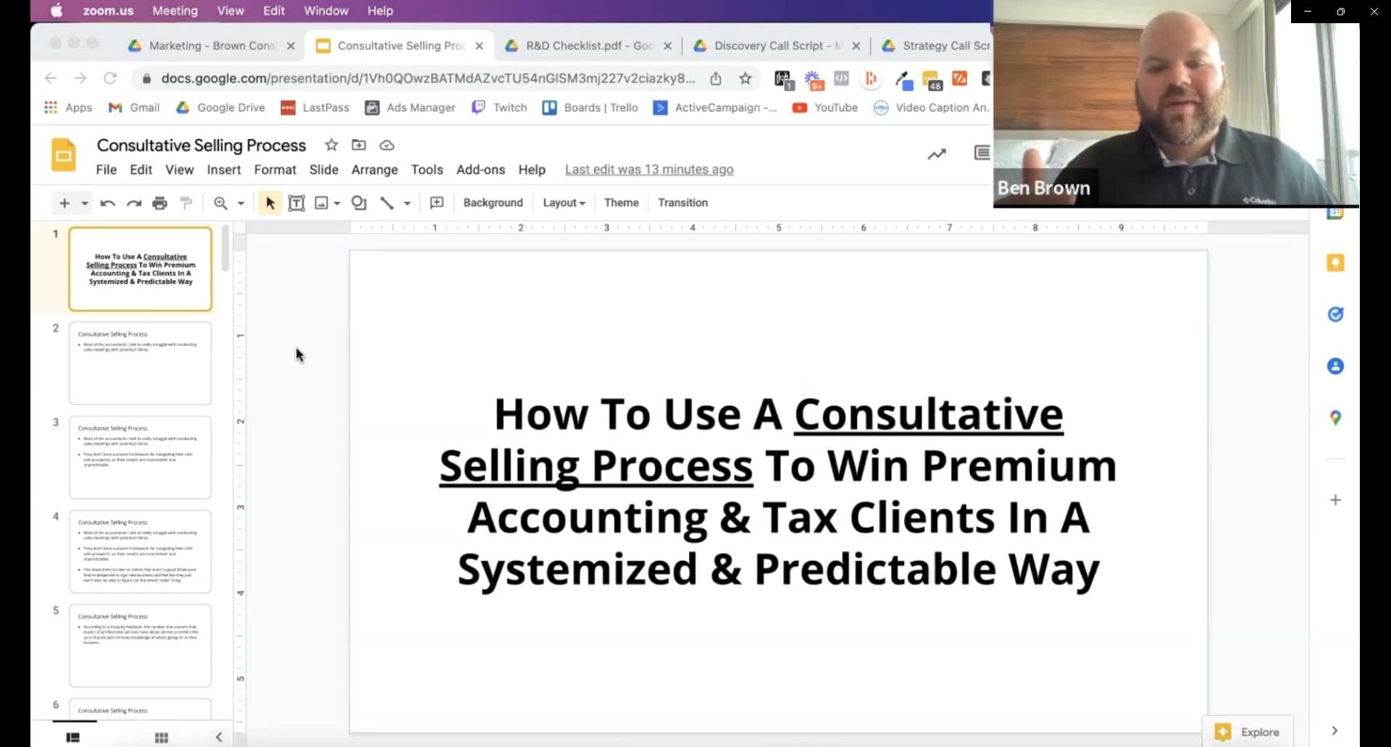Viewport: 1391px width, 747px height.
Task: Click the print icon
Action: pyautogui.click(x=159, y=203)
